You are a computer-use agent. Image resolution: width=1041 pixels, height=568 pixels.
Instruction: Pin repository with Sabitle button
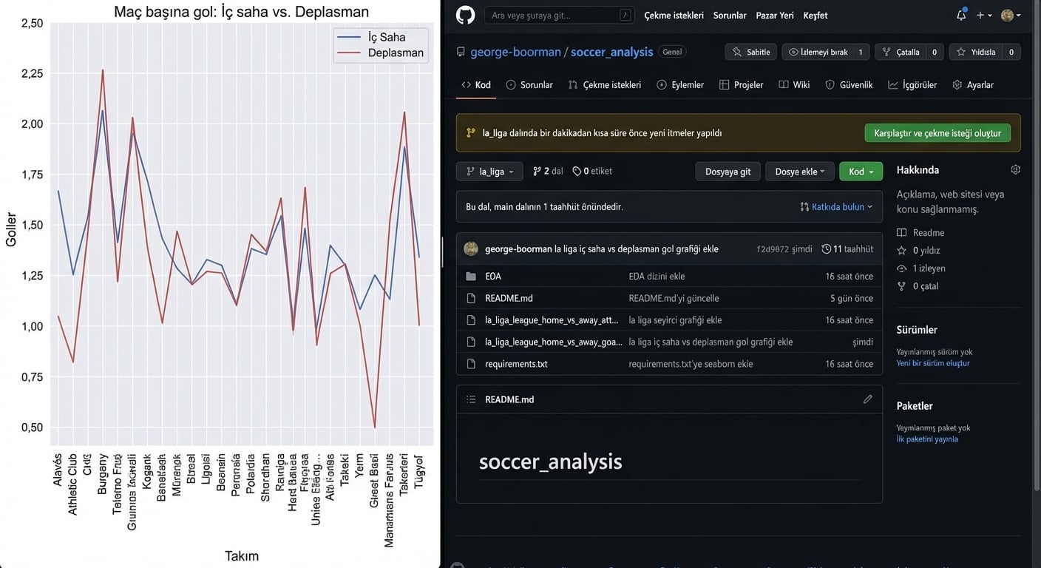pyautogui.click(x=751, y=52)
